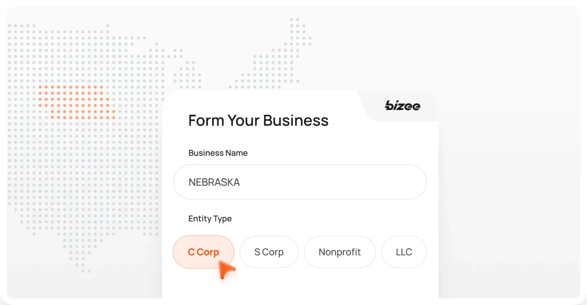
Task: Click the bizee logo
Action: (402, 106)
